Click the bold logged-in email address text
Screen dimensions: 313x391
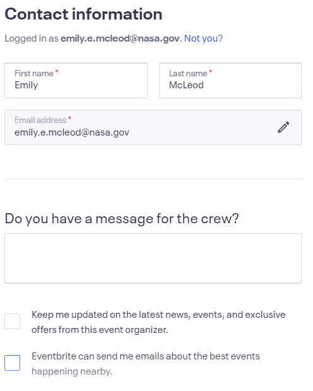[x=120, y=38]
